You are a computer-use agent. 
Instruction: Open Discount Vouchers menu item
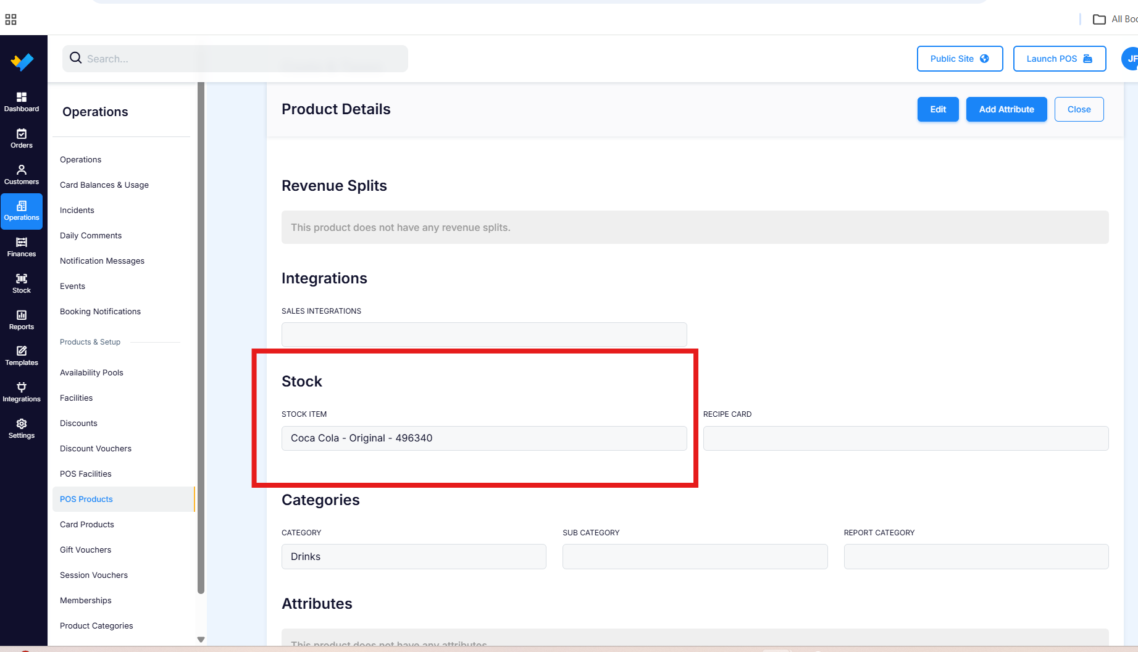[x=96, y=448]
